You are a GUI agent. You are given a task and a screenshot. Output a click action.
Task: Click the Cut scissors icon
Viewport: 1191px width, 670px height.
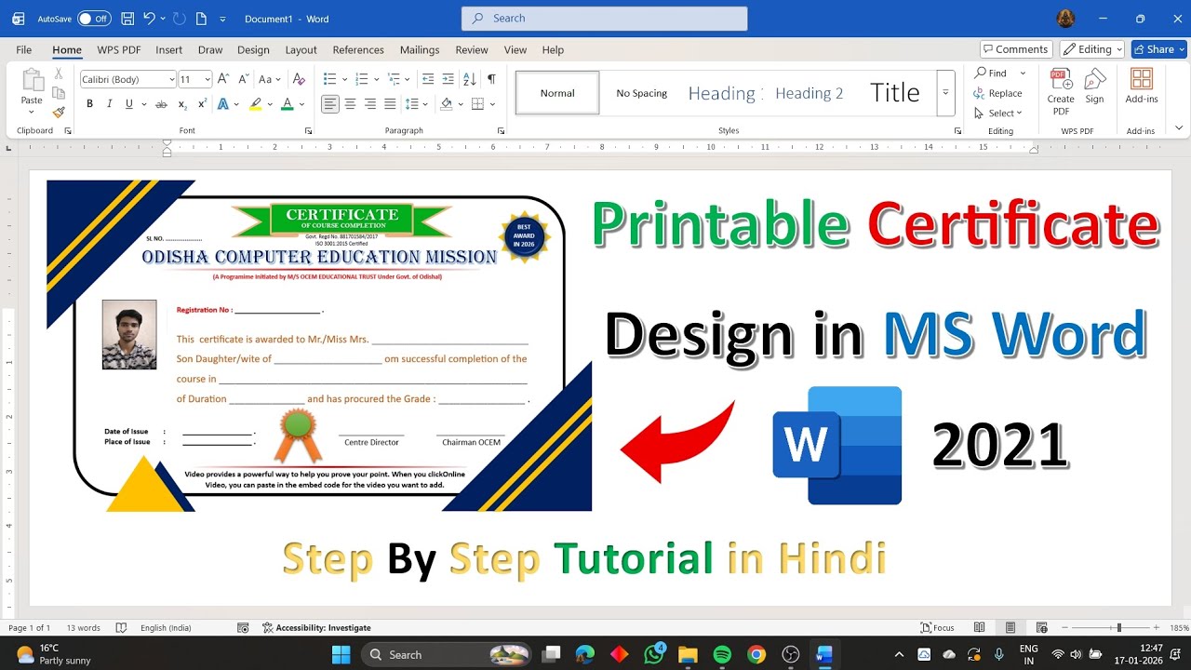click(59, 74)
